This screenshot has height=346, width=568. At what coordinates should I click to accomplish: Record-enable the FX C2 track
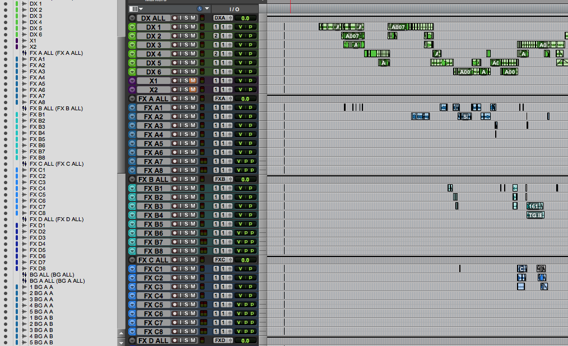pyautogui.click(x=175, y=278)
